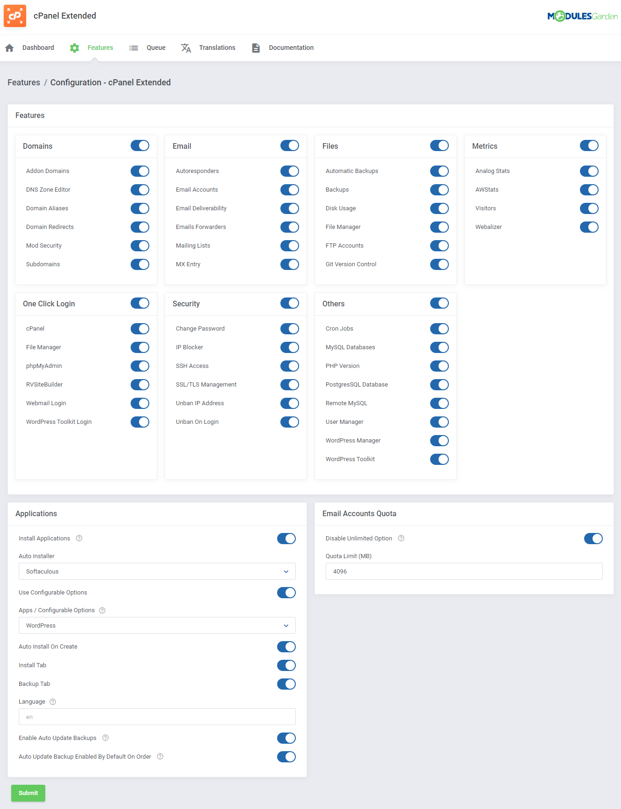Toggle IP Blocker switch
Screen dimensions: 621x809
(x=290, y=347)
